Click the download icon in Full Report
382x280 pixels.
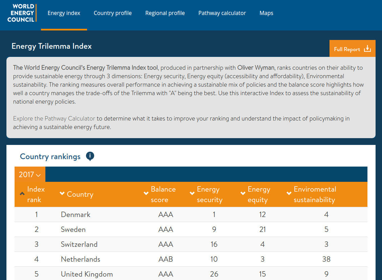click(367, 49)
